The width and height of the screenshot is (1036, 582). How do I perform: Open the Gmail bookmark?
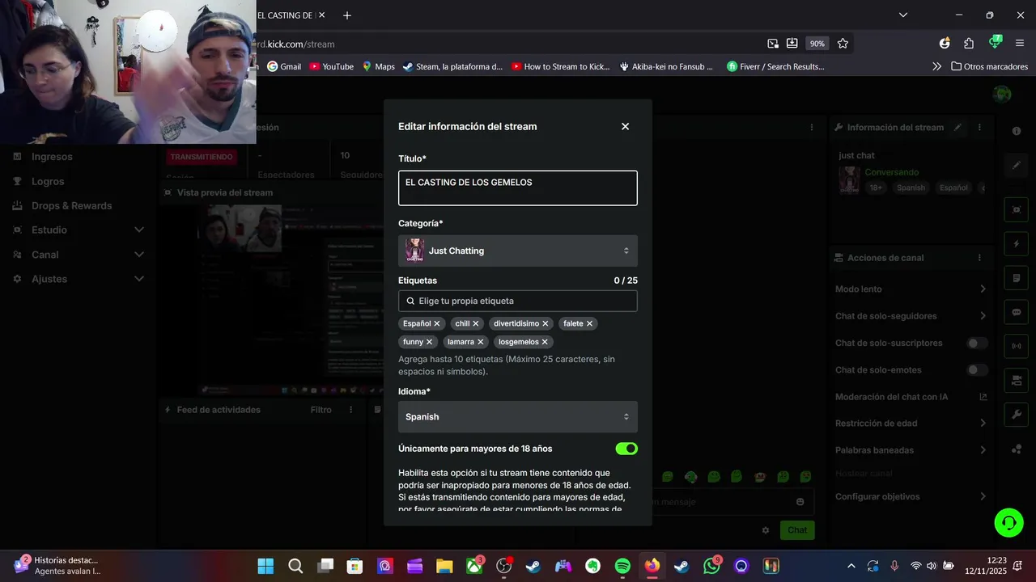(284, 66)
